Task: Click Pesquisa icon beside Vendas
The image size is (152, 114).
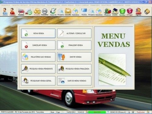Action: pos(92,12)
